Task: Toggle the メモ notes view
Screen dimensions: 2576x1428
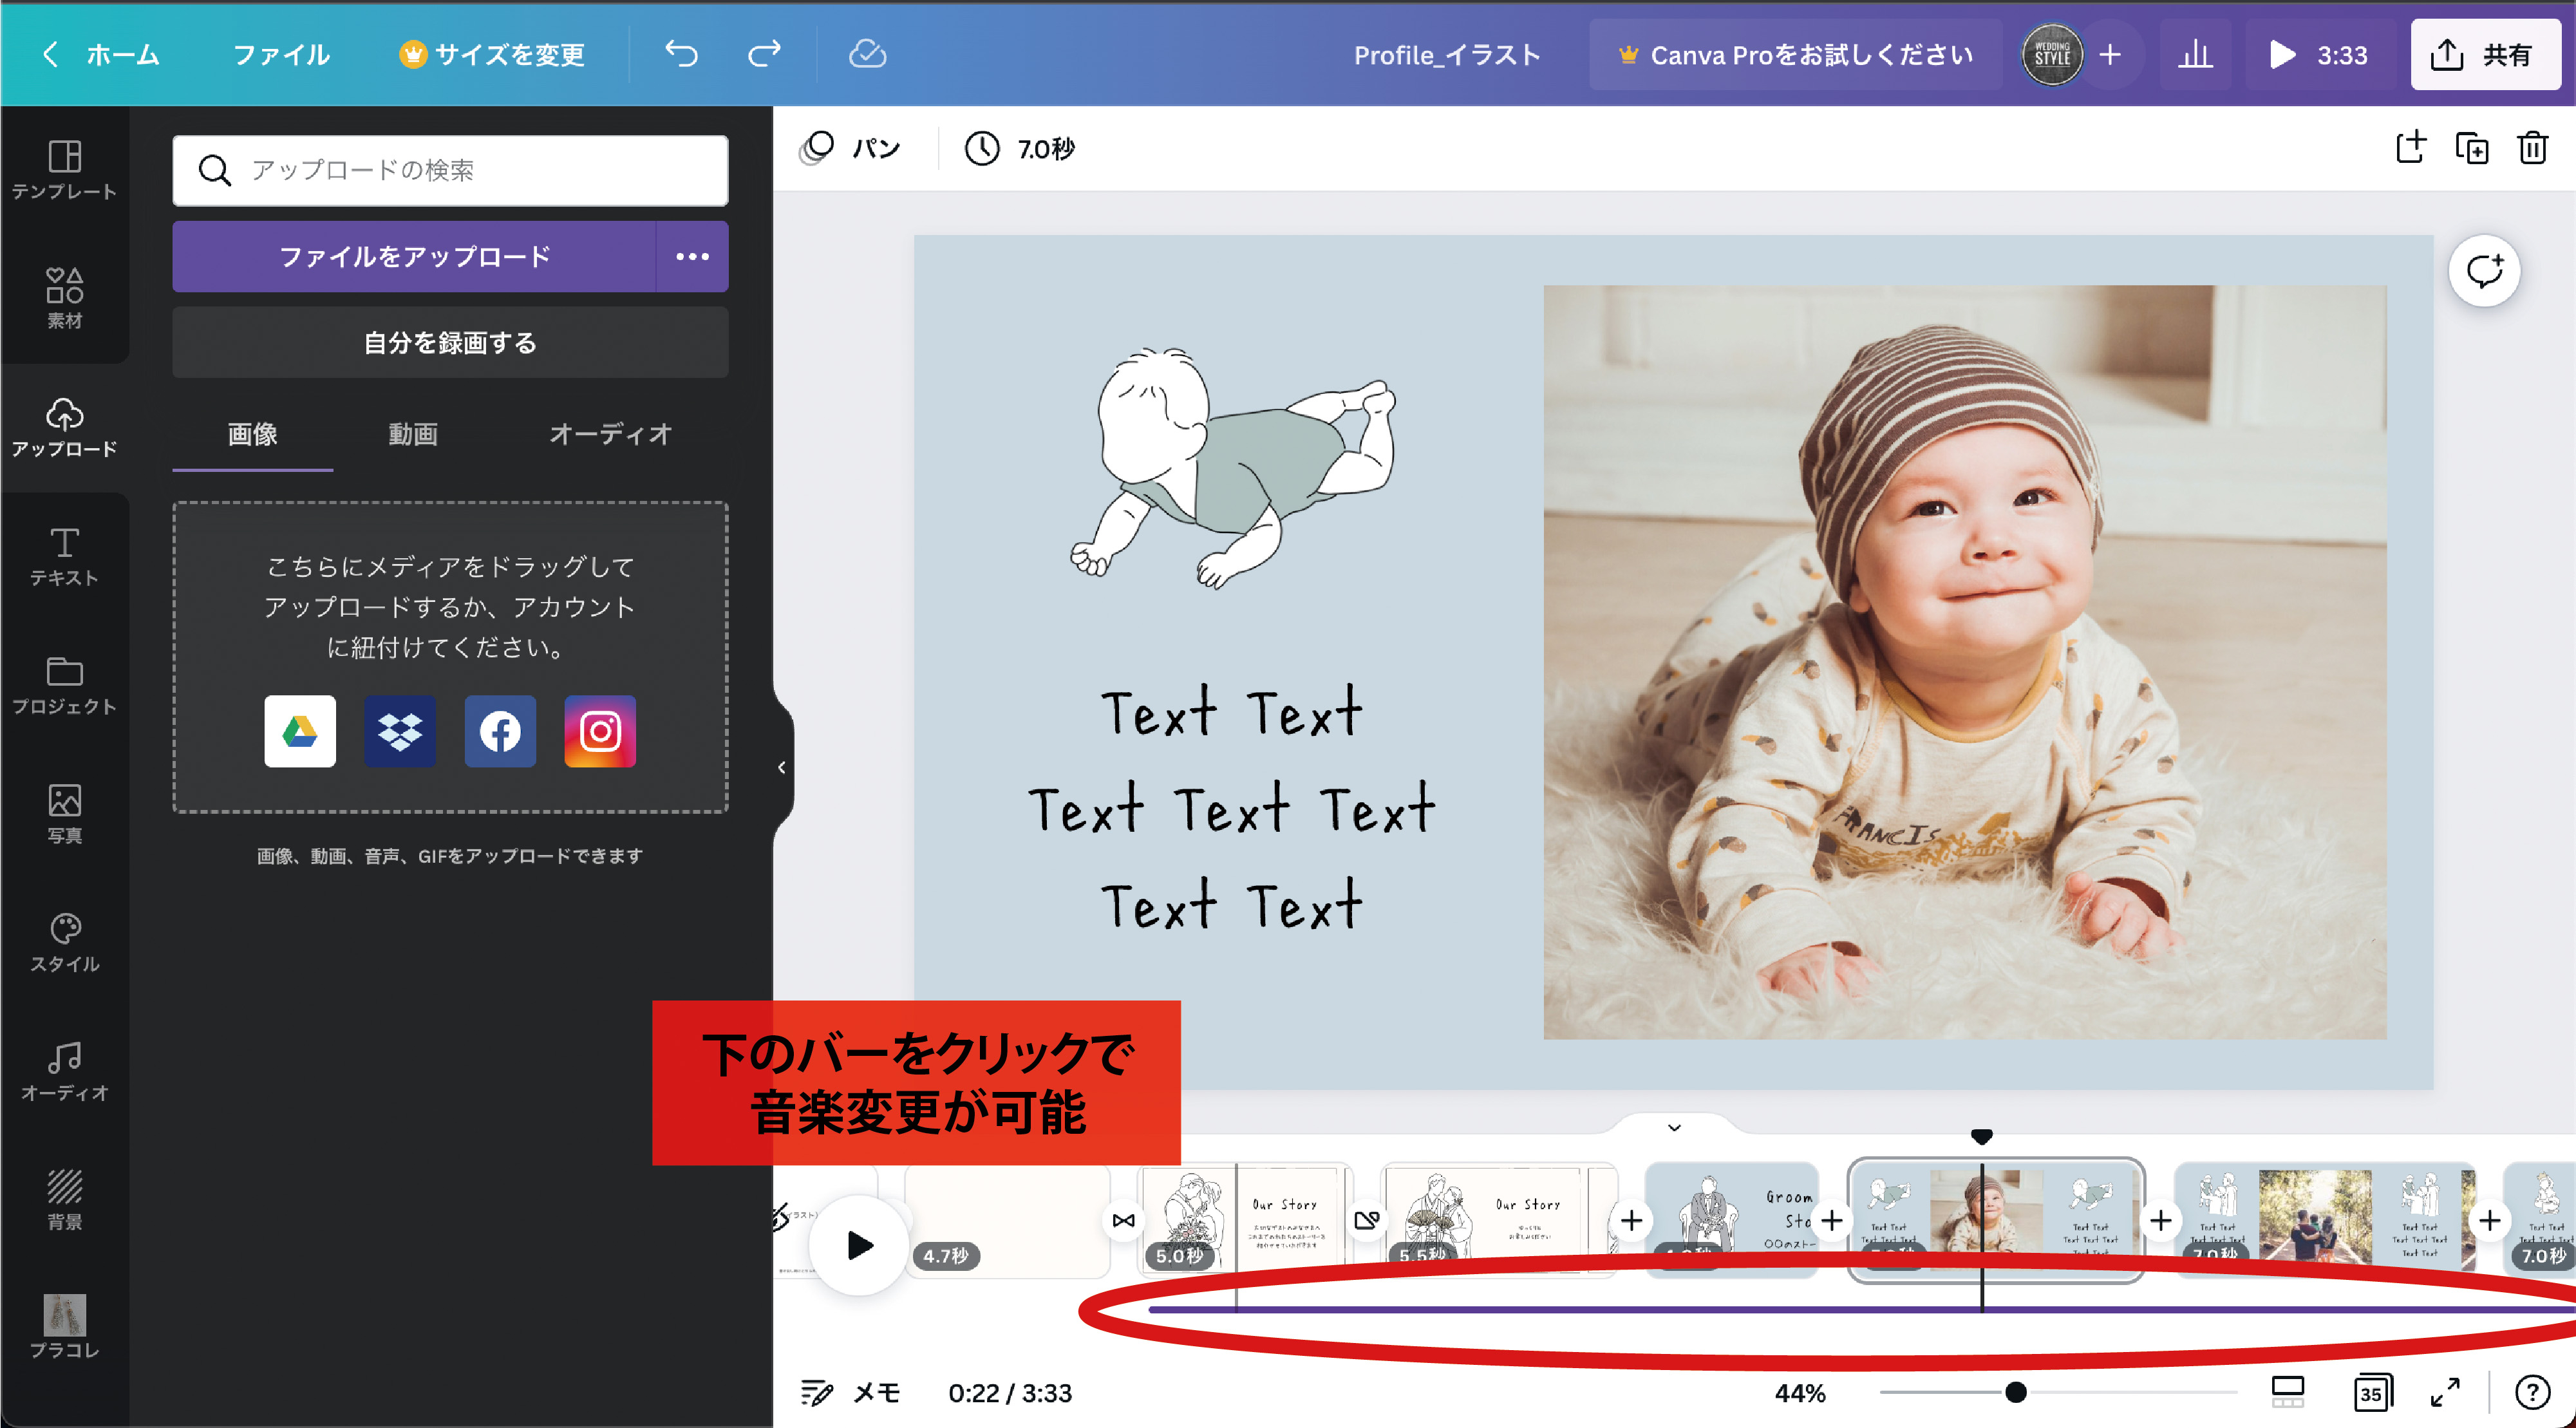Action: point(851,1392)
